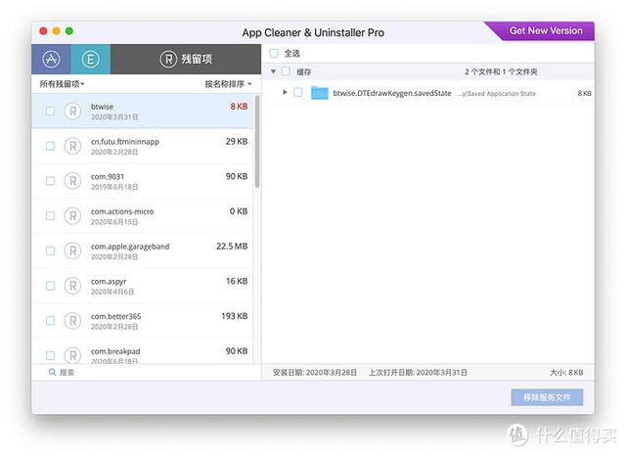Click the 大小: 8 KB size status text

[x=566, y=373]
